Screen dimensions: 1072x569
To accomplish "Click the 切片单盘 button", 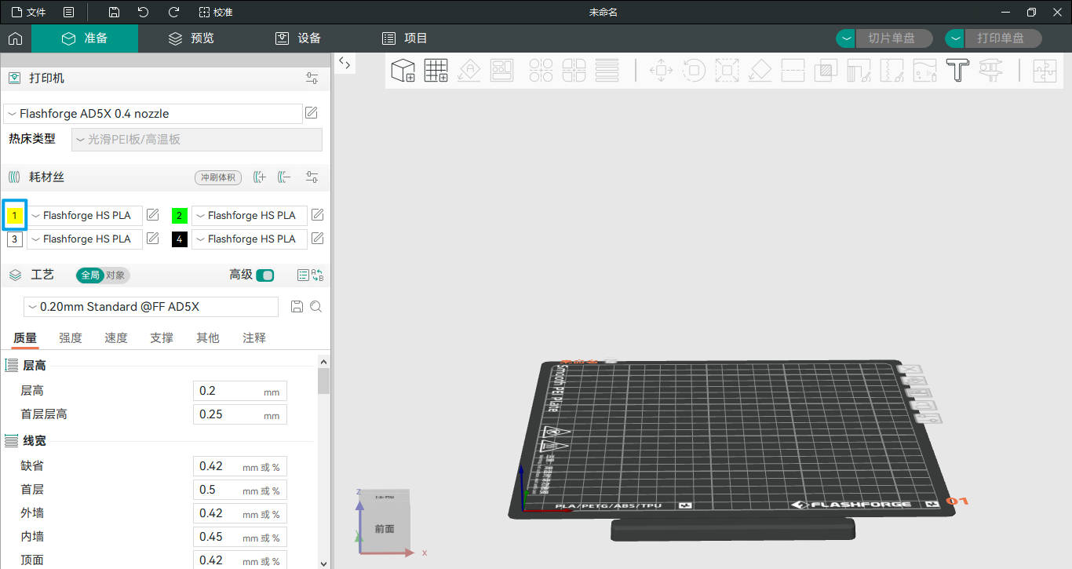I will (893, 38).
